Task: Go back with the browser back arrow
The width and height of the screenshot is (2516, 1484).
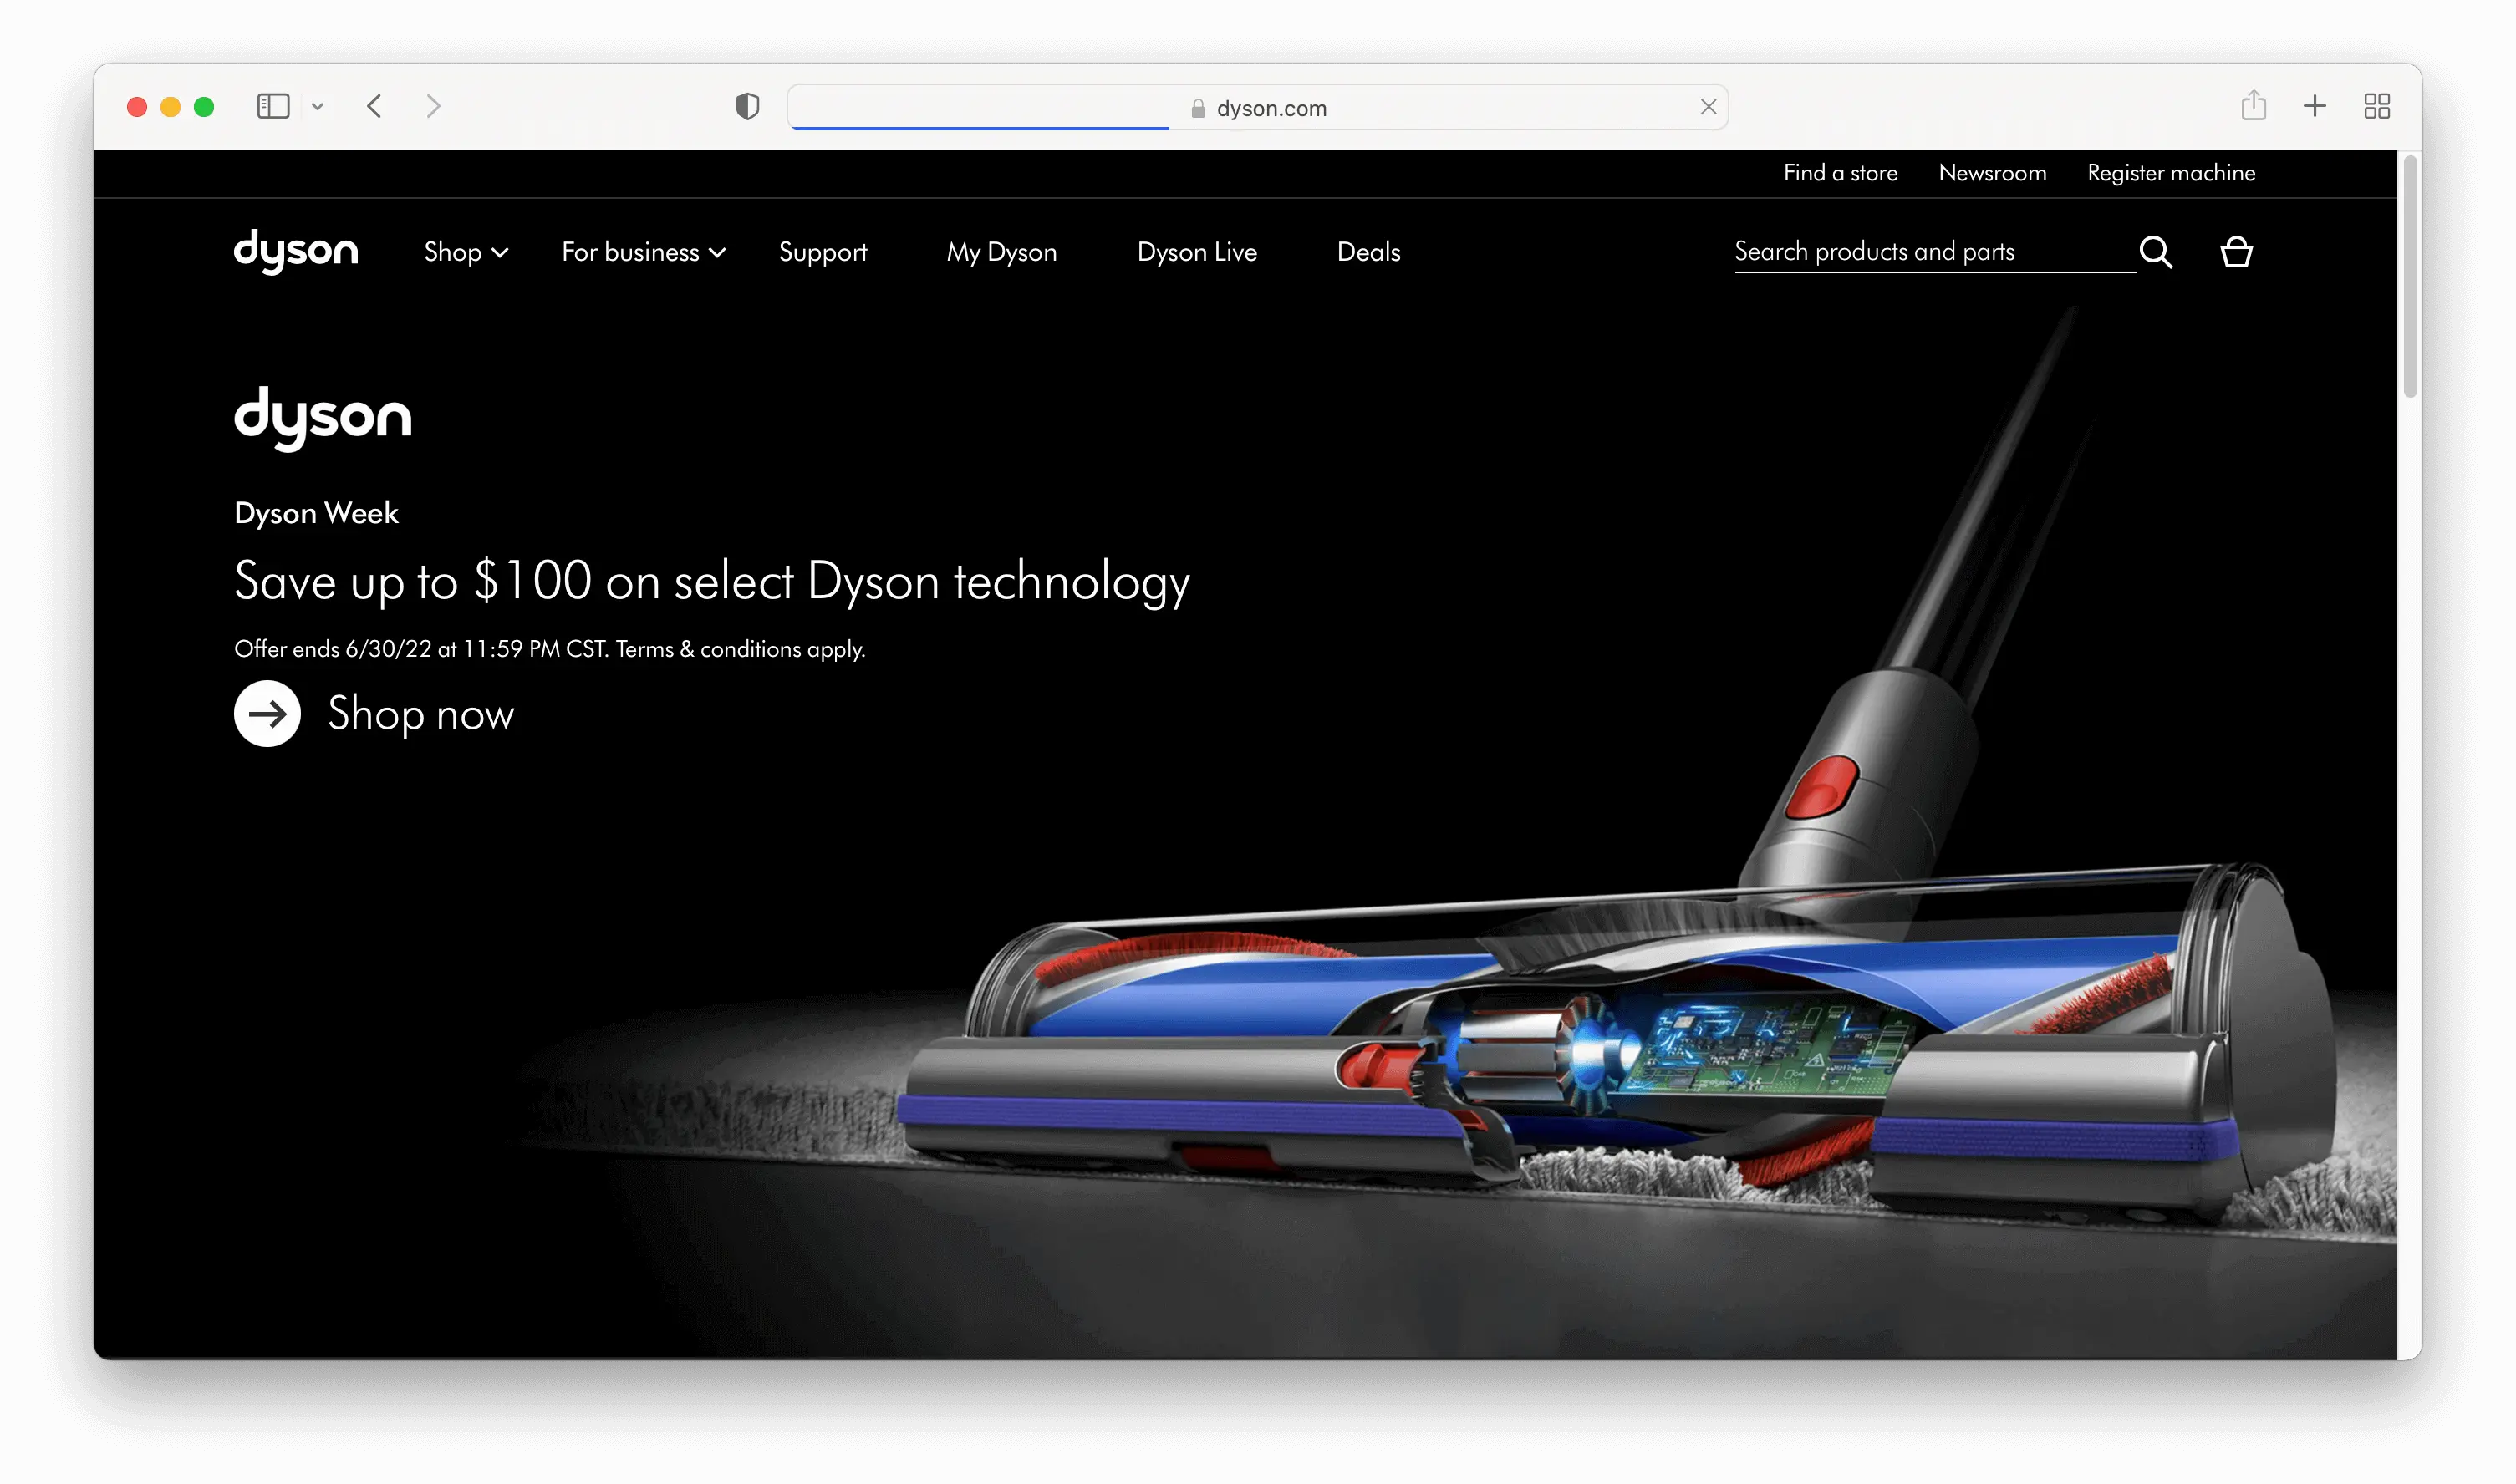Action: tap(375, 106)
